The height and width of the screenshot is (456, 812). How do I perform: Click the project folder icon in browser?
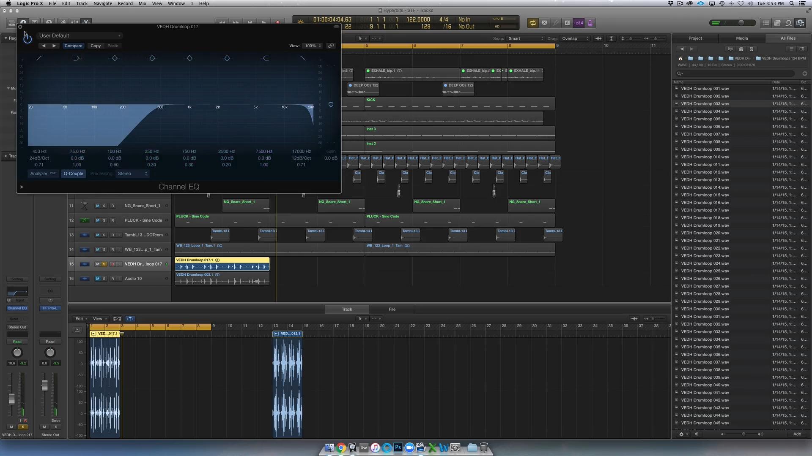[x=752, y=49]
